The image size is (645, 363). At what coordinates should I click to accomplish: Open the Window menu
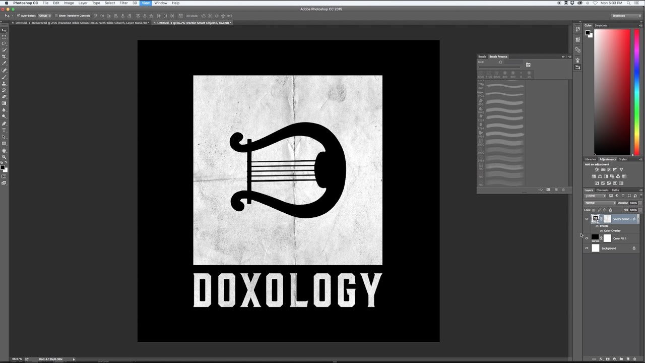pos(161,3)
